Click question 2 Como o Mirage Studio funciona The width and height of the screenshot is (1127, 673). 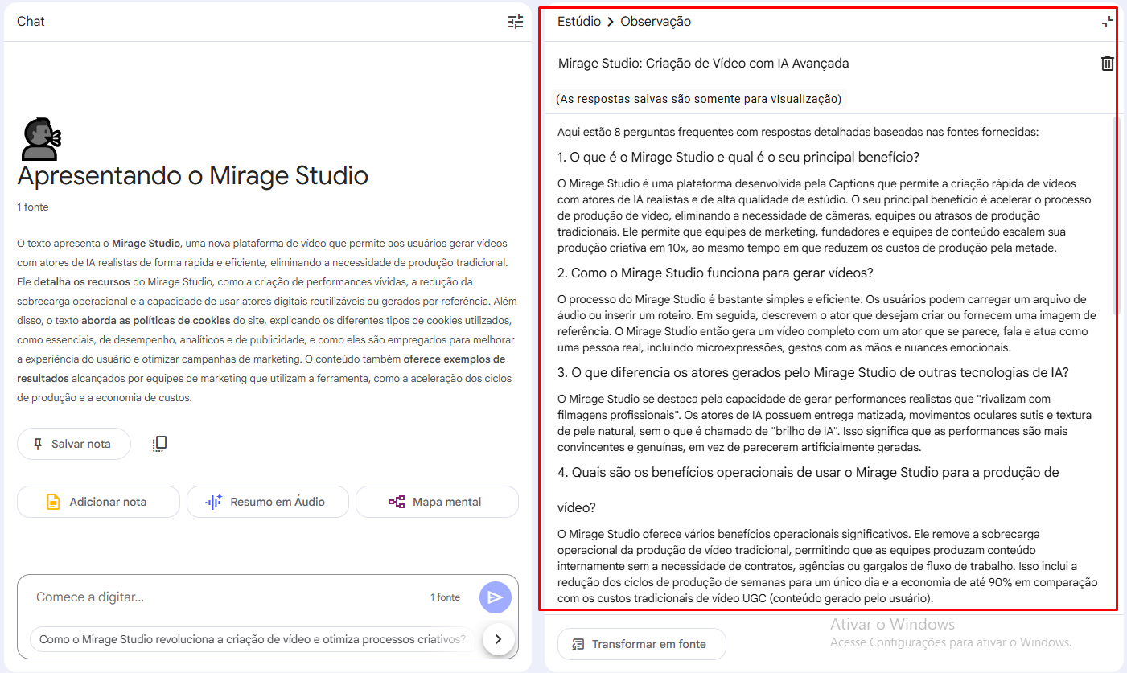[x=715, y=273]
